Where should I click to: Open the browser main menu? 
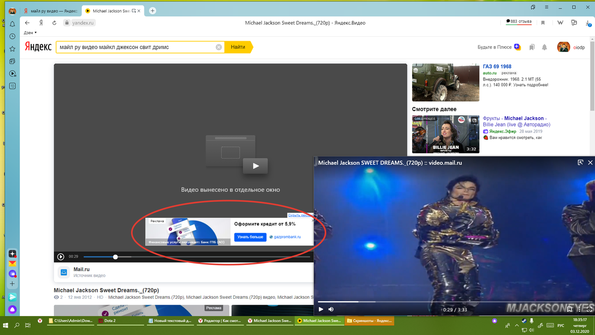547,7
